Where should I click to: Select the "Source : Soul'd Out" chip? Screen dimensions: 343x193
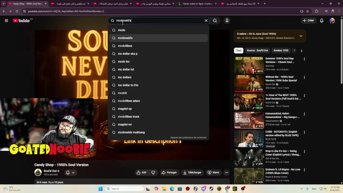pos(257,50)
